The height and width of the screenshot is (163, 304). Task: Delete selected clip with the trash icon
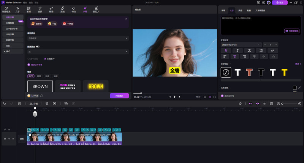coord(19,103)
